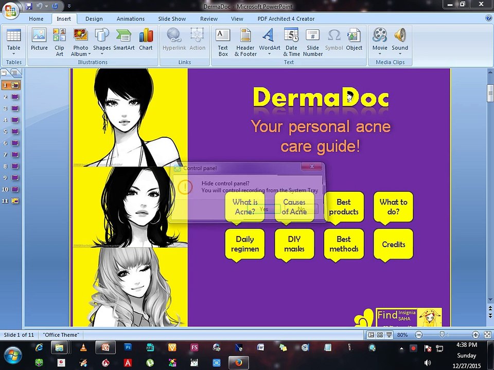Image resolution: width=494 pixels, height=370 pixels.
Task: Switch to Slide Sorter view
Action: click(x=380, y=335)
